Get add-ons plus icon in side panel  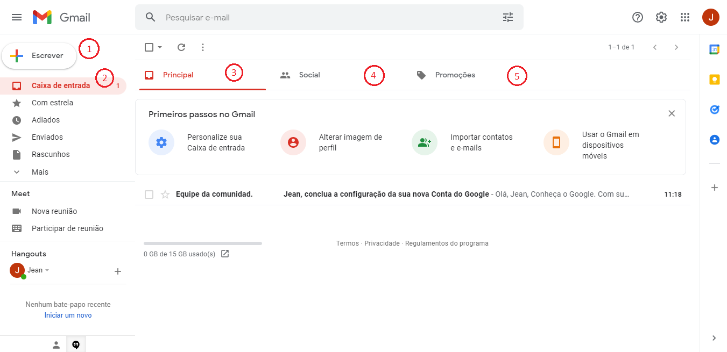click(715, 188)
